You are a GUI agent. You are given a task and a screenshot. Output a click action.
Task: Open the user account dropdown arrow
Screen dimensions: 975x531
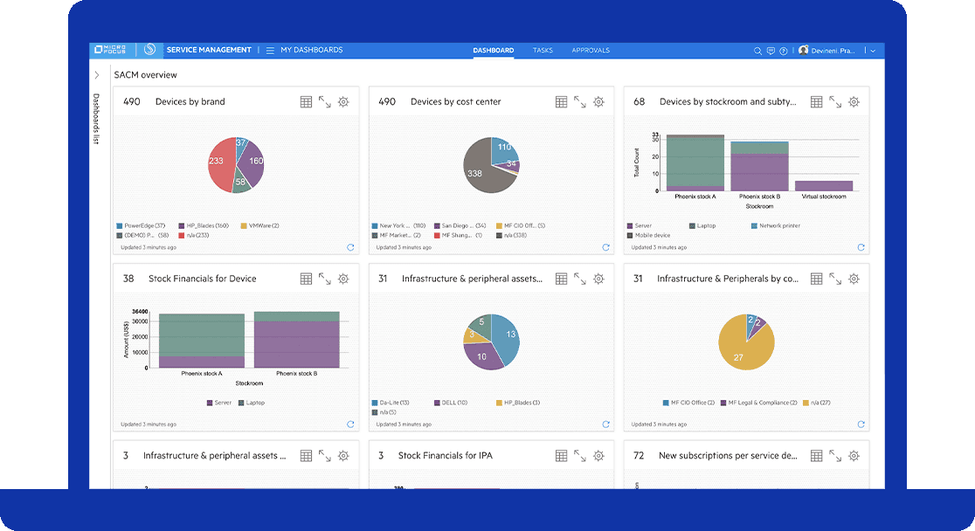pyautogui.click(x=873, y=51)
